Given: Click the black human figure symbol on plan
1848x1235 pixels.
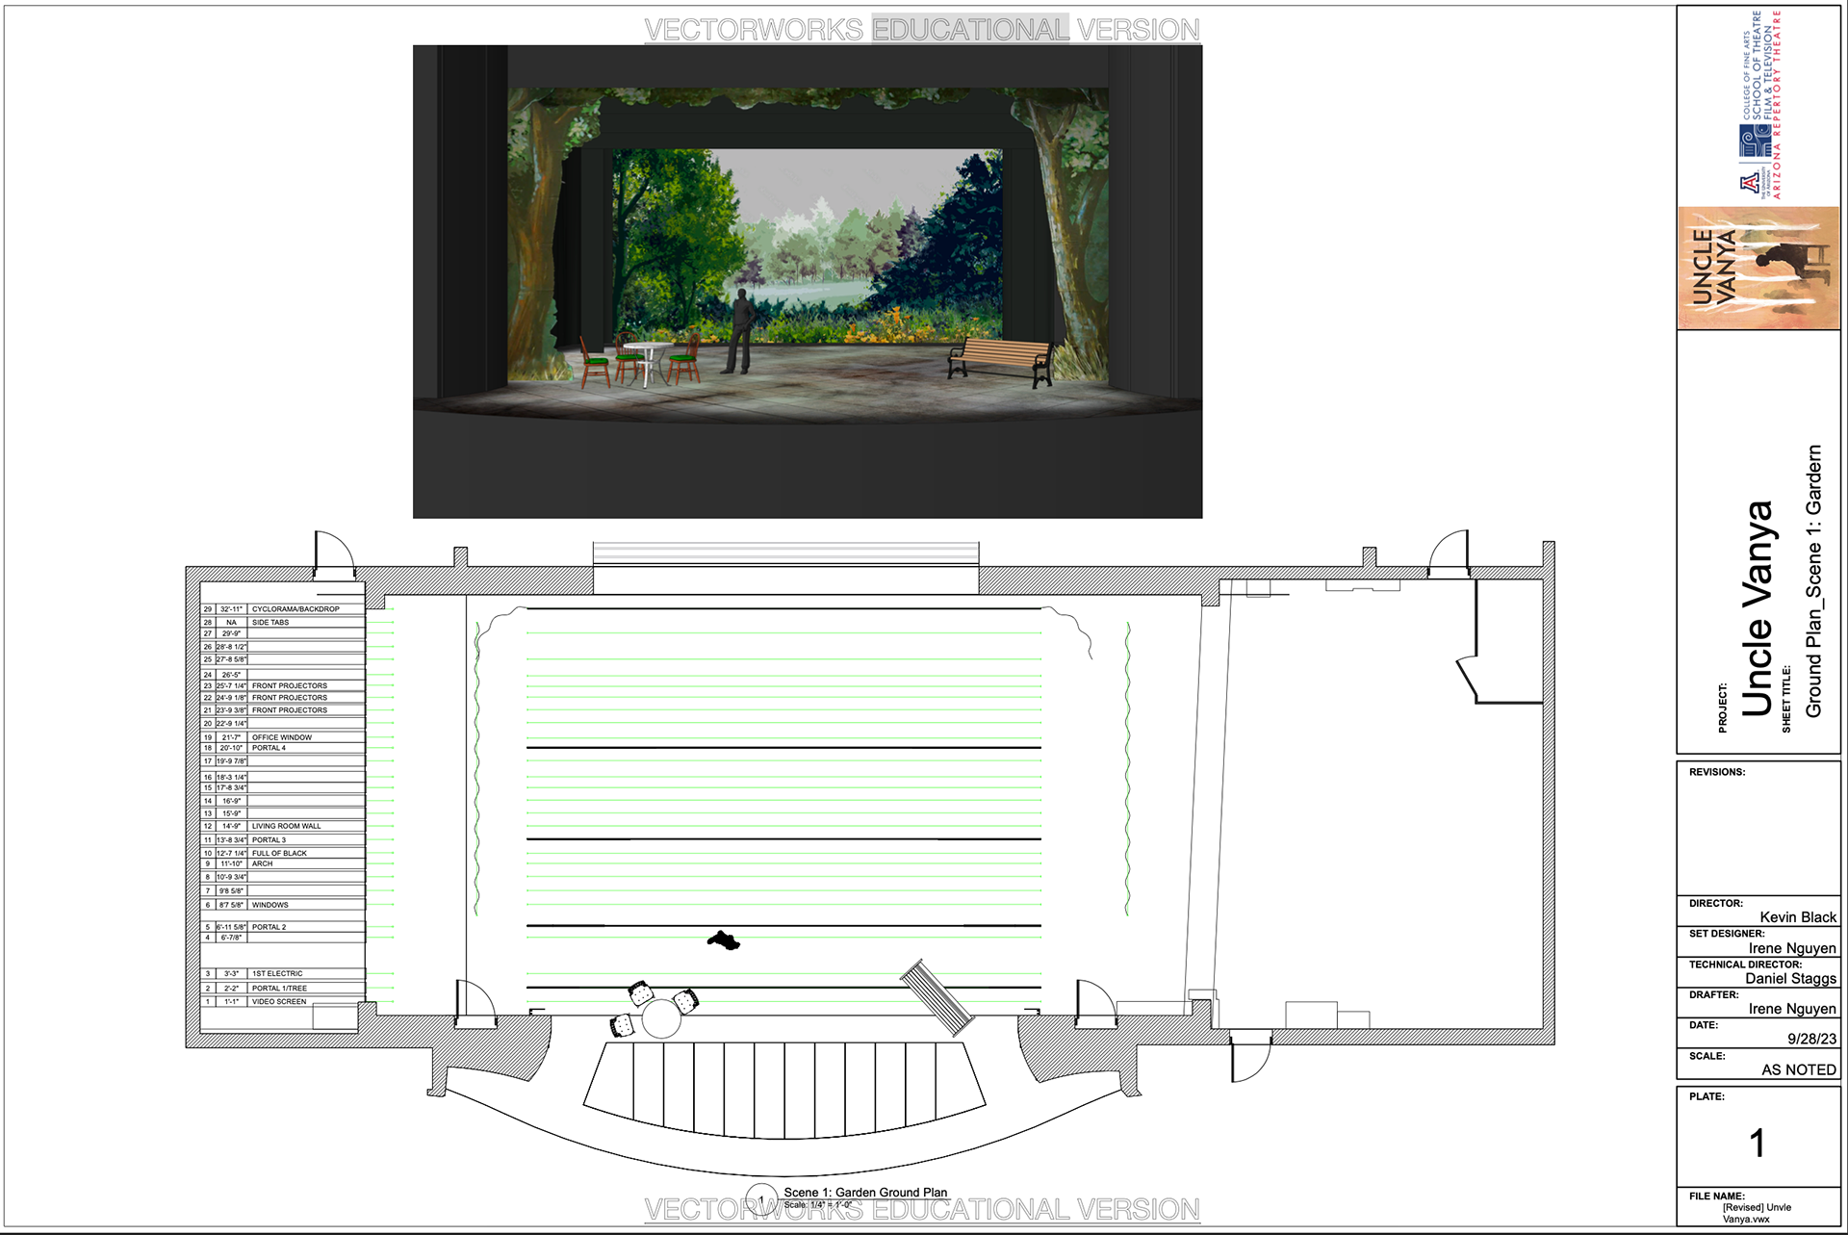Looking at the screenshot, I should [x=723, y=940].
